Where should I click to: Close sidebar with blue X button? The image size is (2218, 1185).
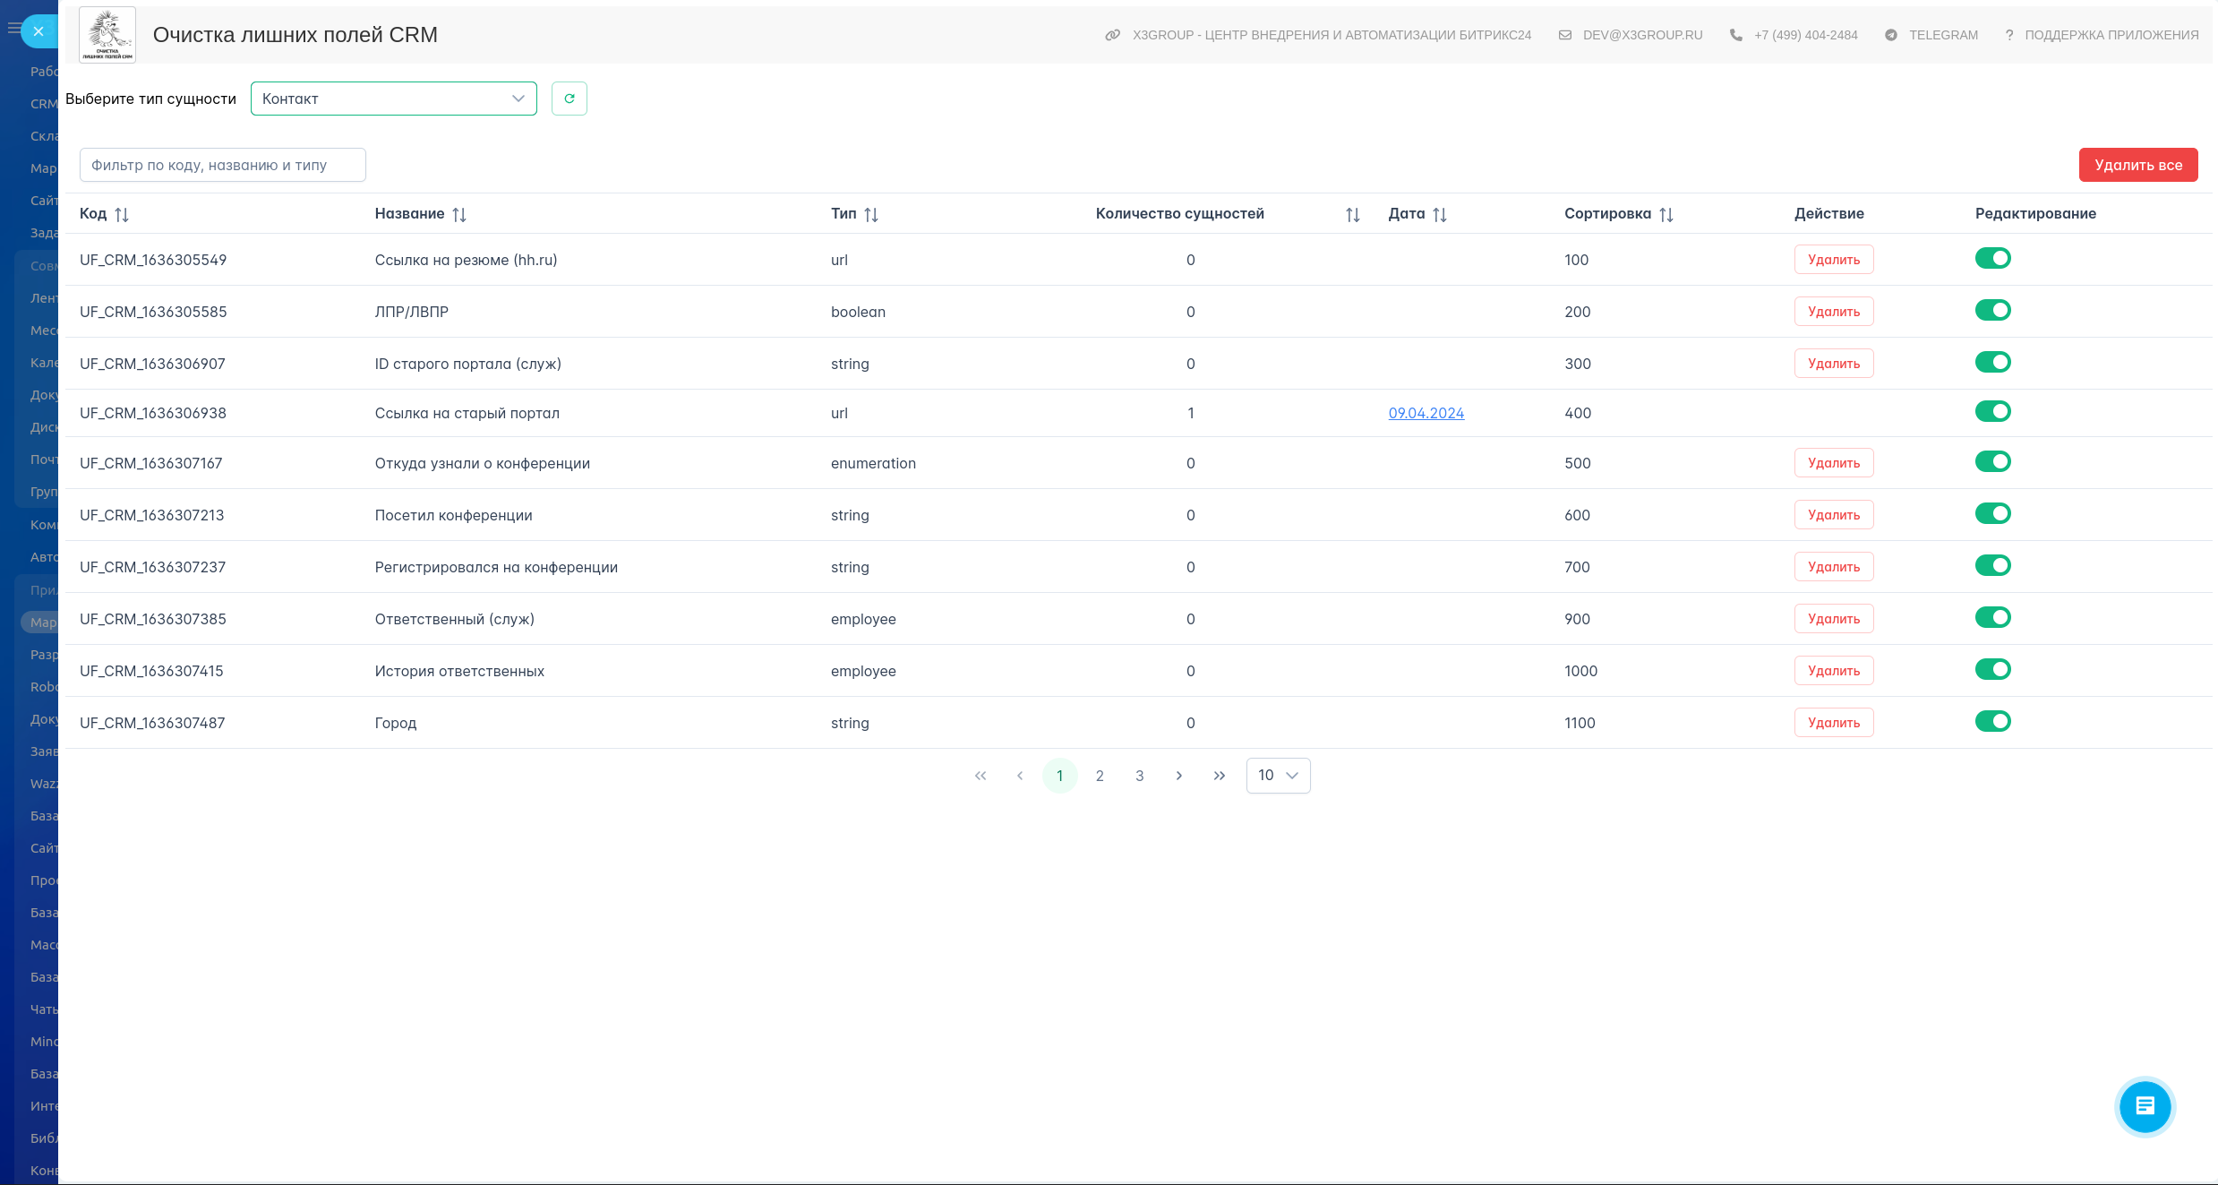39,31
